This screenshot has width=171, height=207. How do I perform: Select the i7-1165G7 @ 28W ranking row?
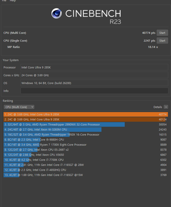86,165
